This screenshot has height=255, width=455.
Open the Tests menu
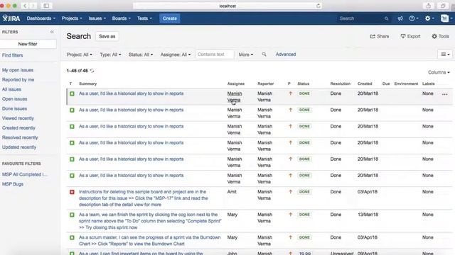click(x=144, y=18)
